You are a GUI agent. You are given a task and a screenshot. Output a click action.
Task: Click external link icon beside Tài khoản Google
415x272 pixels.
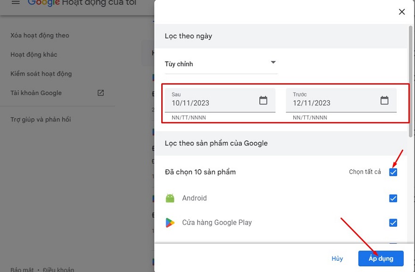(100, 93)
